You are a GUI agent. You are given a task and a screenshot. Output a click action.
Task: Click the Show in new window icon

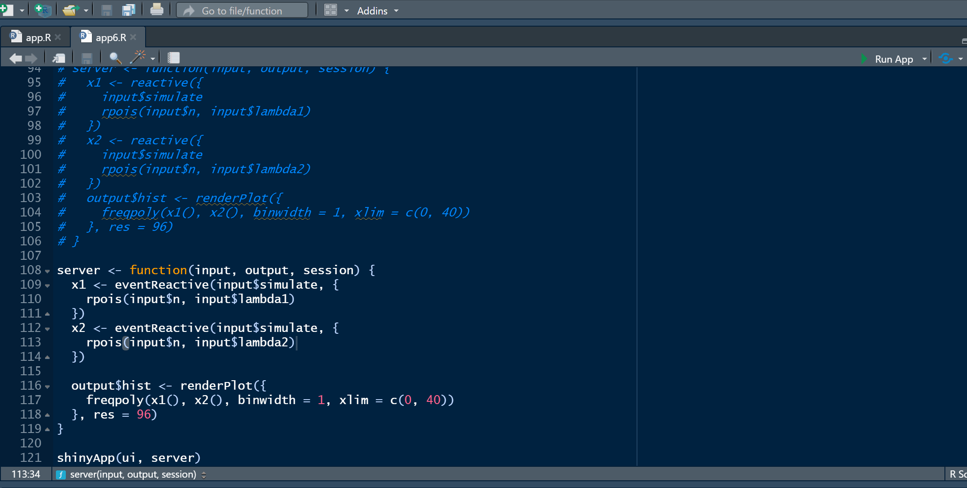pos(59,58)
